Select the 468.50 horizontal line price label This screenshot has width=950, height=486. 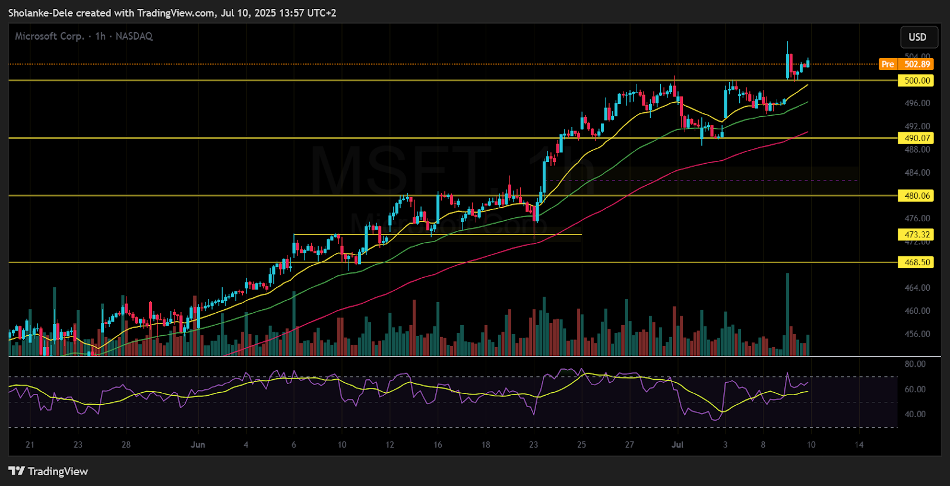(916, 262)
